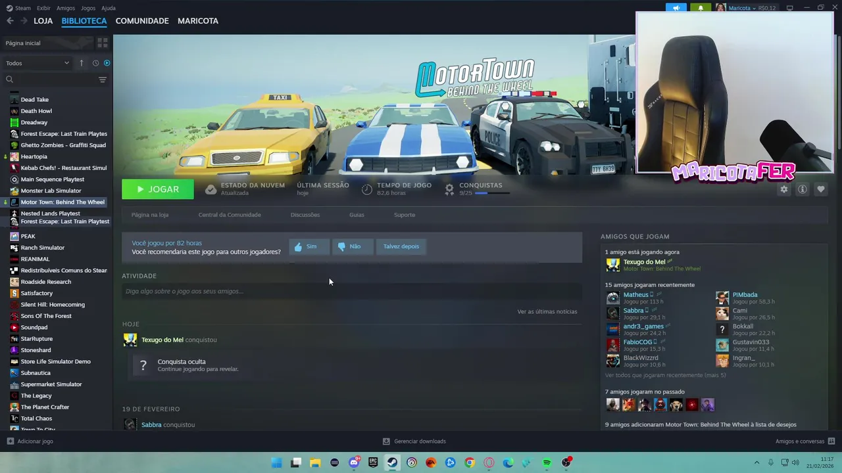Toggle the ready-to-play filter icon
Viewport: 842px width, 473px height.
pos(107,63)
